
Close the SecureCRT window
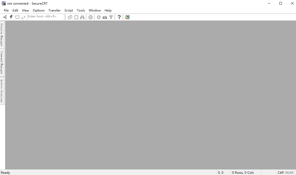click(292, 3)
